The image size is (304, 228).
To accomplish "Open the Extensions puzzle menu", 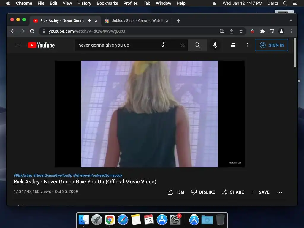I will [262, 31].
